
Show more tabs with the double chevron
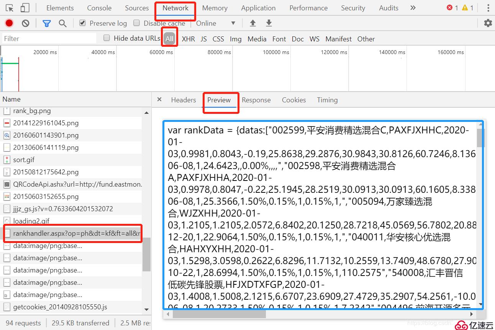click(x=413, y=8)
